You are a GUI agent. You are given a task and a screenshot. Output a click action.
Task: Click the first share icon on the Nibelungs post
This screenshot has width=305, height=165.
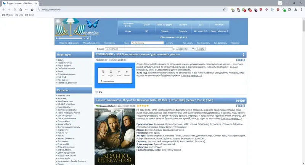238,106
